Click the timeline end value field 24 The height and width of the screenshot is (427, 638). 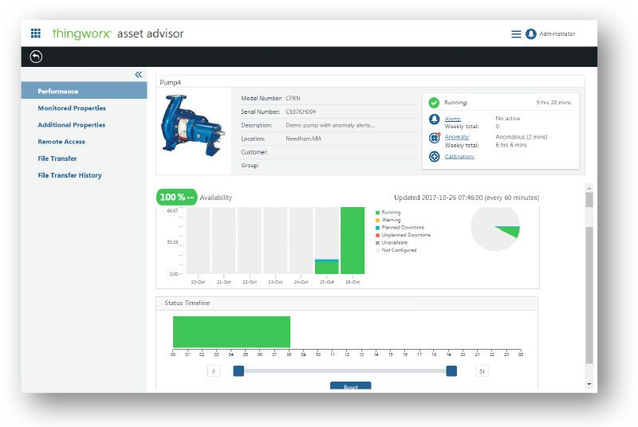482,371
